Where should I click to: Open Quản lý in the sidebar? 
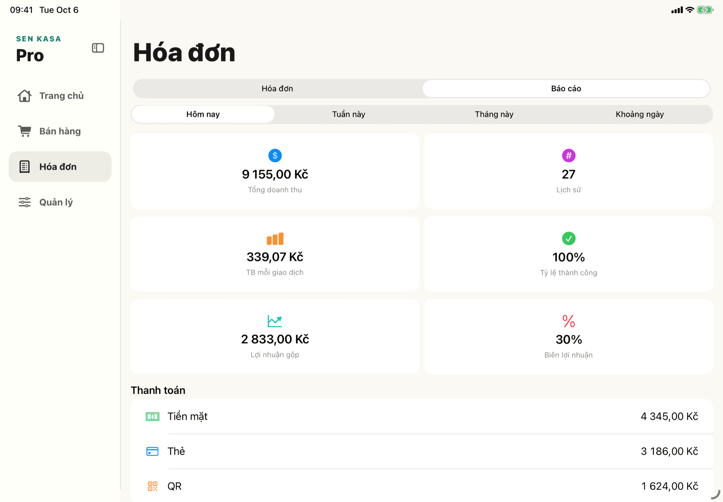click(x=60, y=202)
